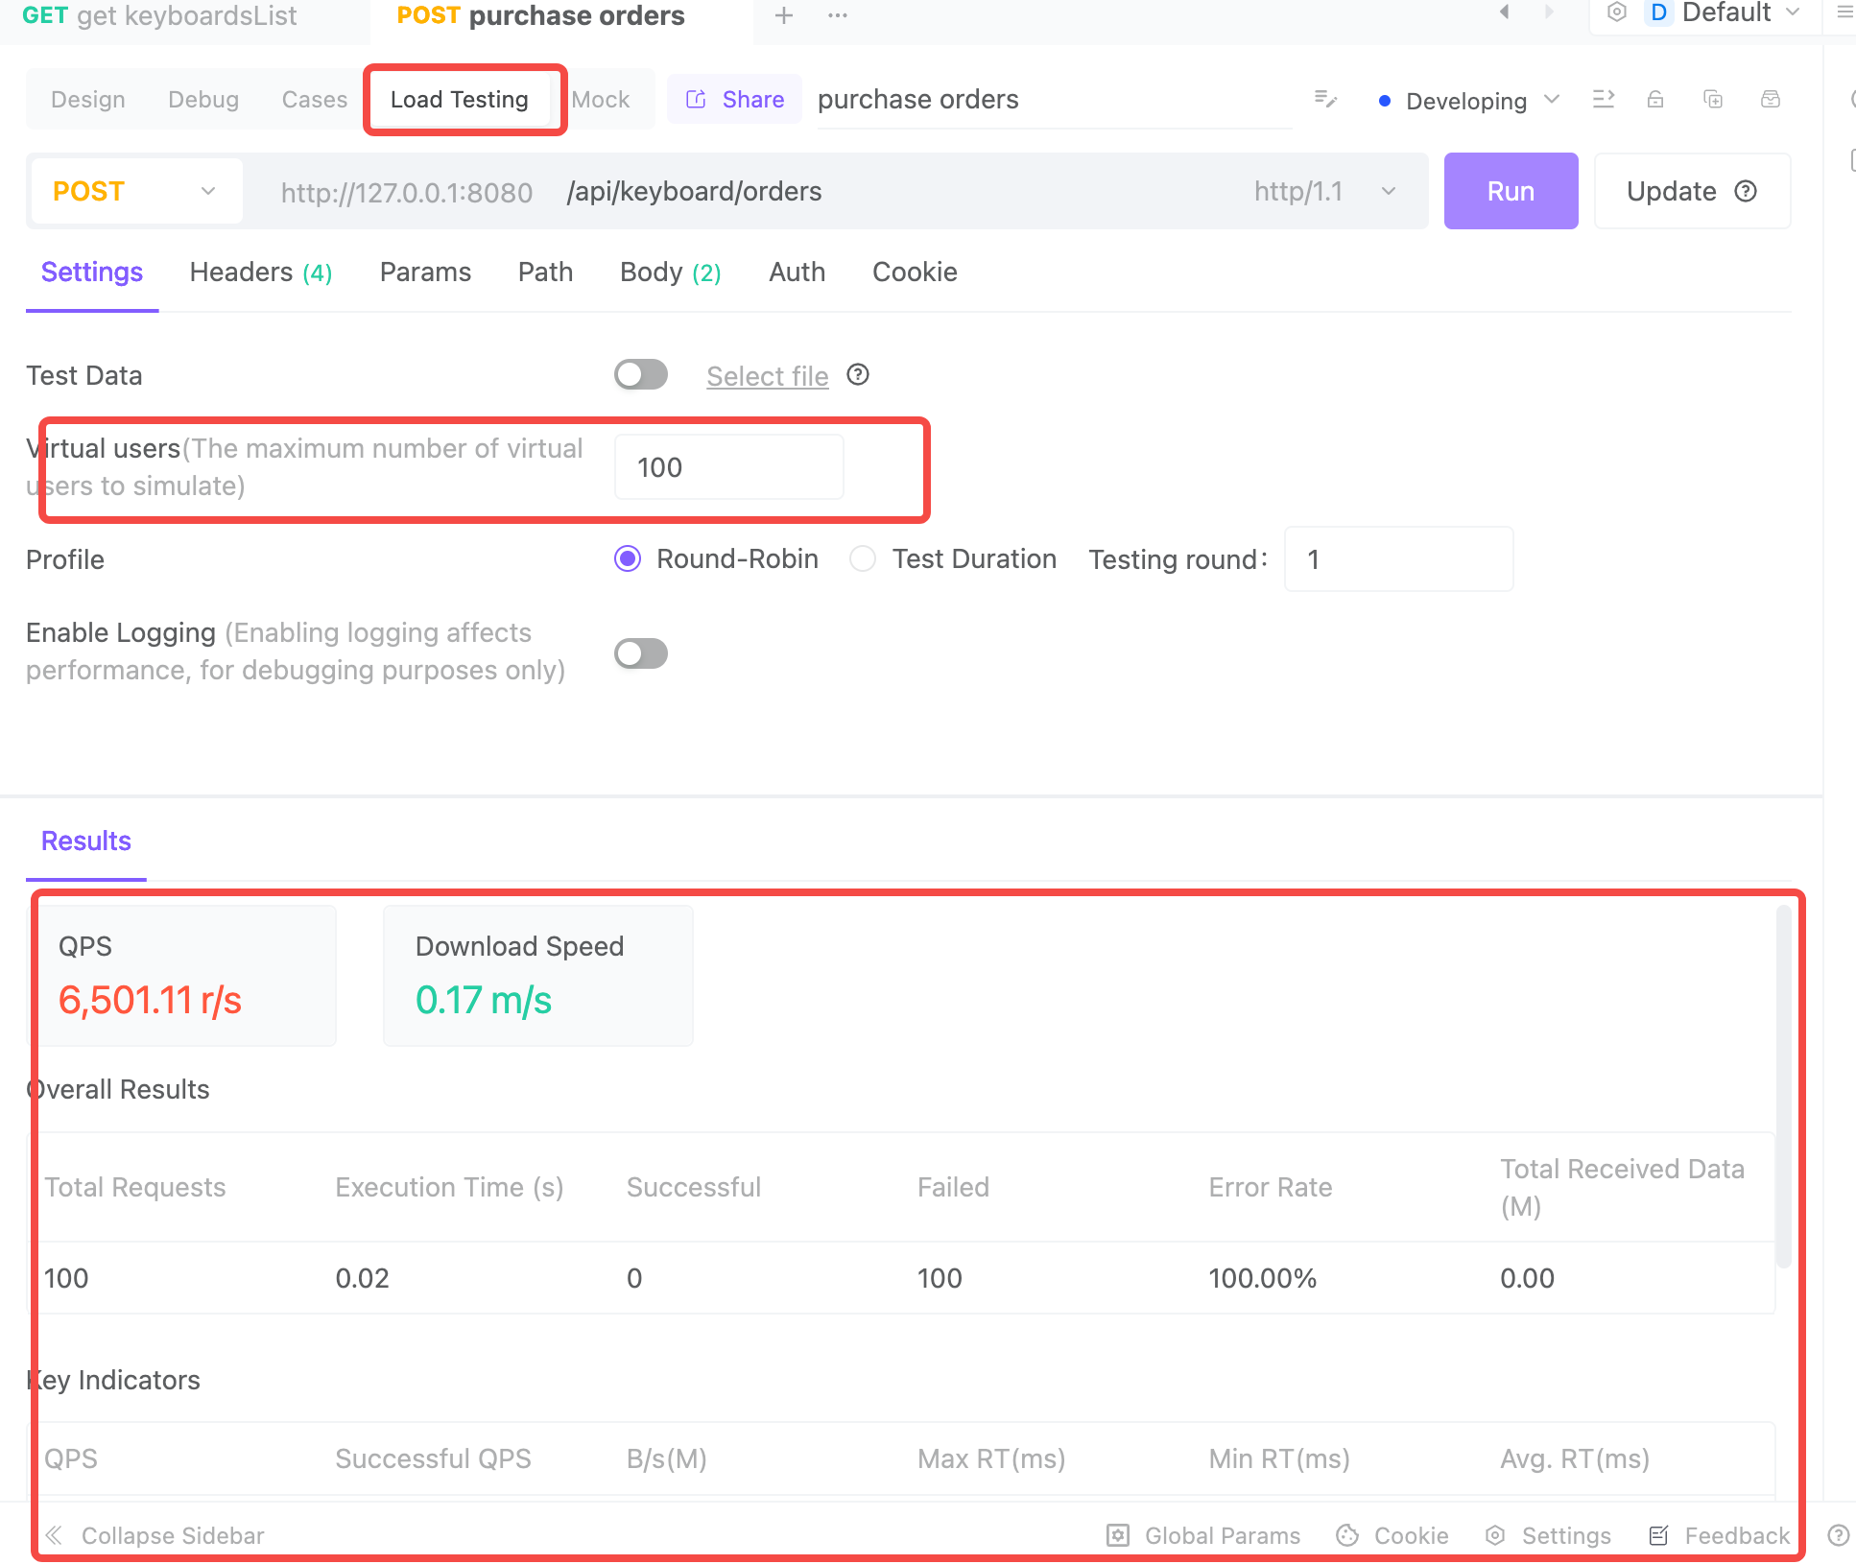Image resolution: width=1856 pixels, height=1564 pixels.
Task: Click Global Params label
Action: coord(1223,1535)
